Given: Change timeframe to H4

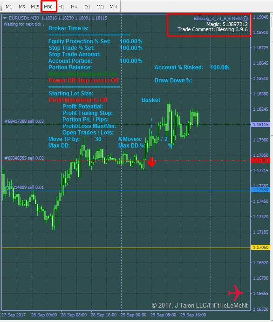Looking at the screenshot, I should click(74, 7).
